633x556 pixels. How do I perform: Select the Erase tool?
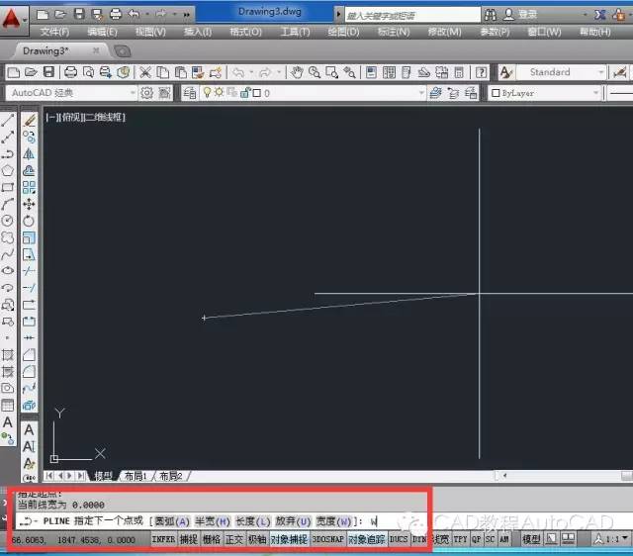(x=29, y=120)
